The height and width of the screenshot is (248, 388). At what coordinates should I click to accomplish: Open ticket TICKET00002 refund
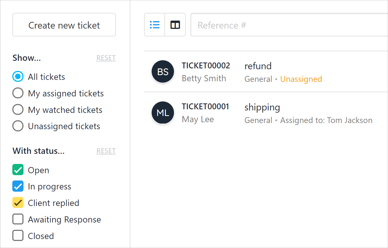258,66
